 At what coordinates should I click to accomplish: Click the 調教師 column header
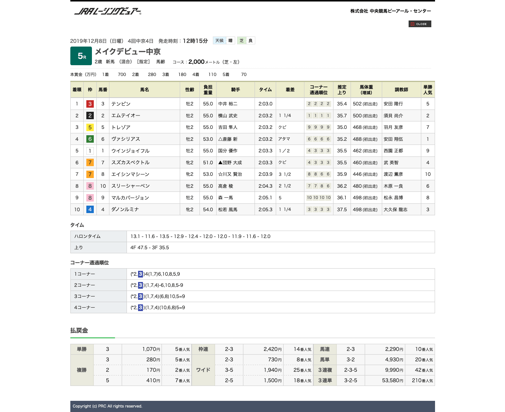[402, 90]
